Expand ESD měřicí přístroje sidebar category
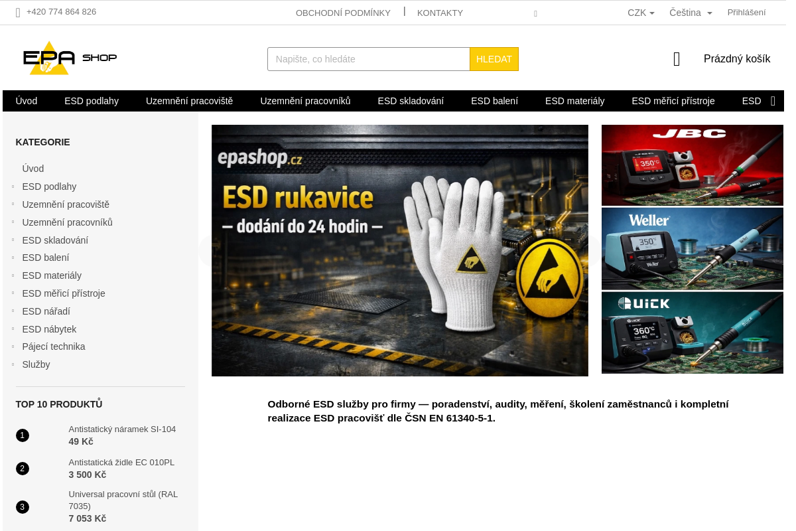Image resolution: width=796 pixels, height=531 pixels. click(13, 293)
